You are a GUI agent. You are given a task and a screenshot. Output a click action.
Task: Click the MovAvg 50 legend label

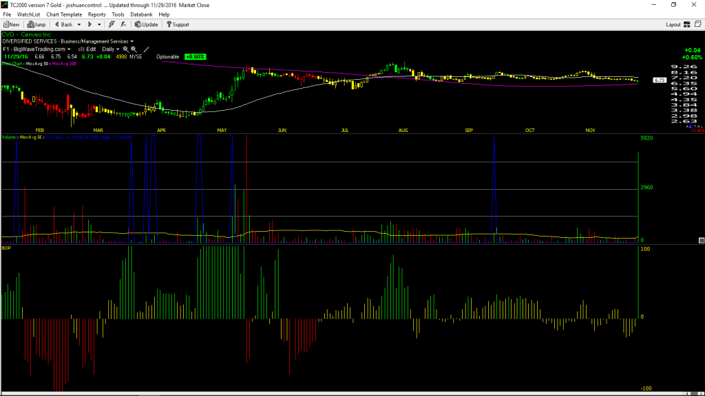coord(37,64)
